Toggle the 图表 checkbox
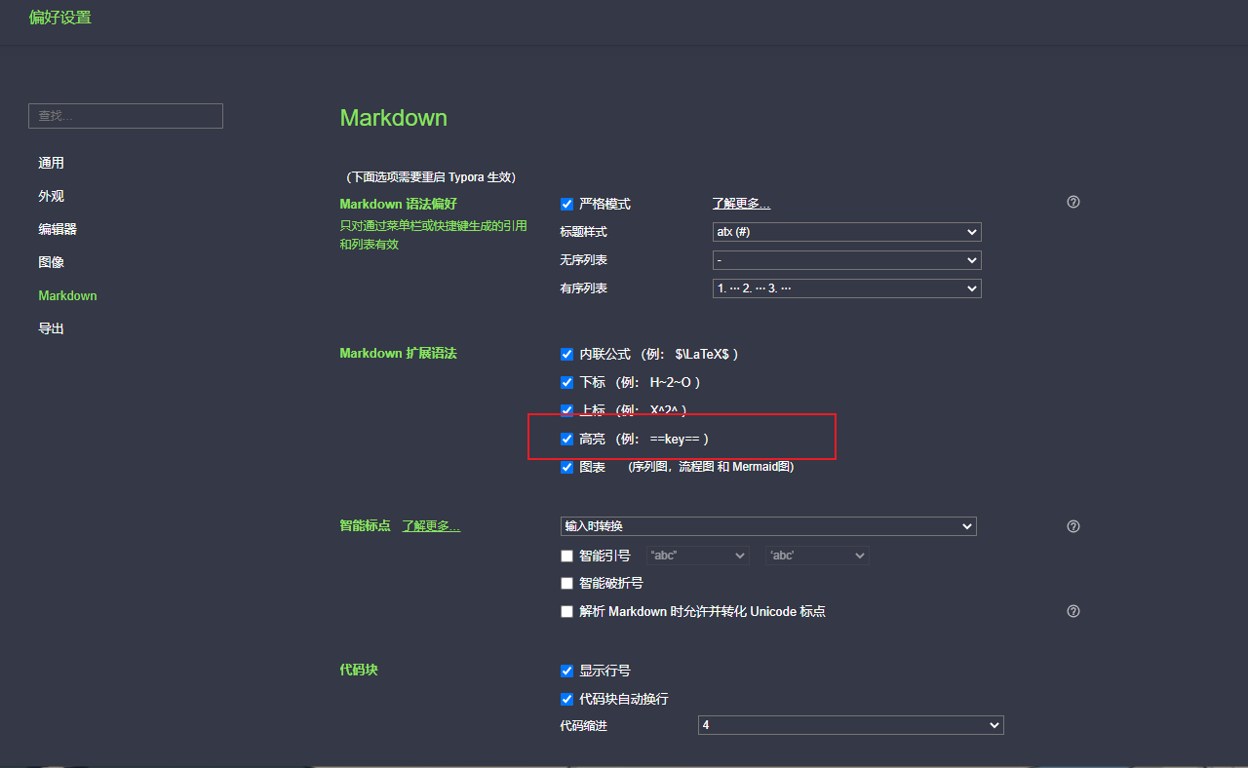Screen dimensions: 1248x768 pos(566,467)
